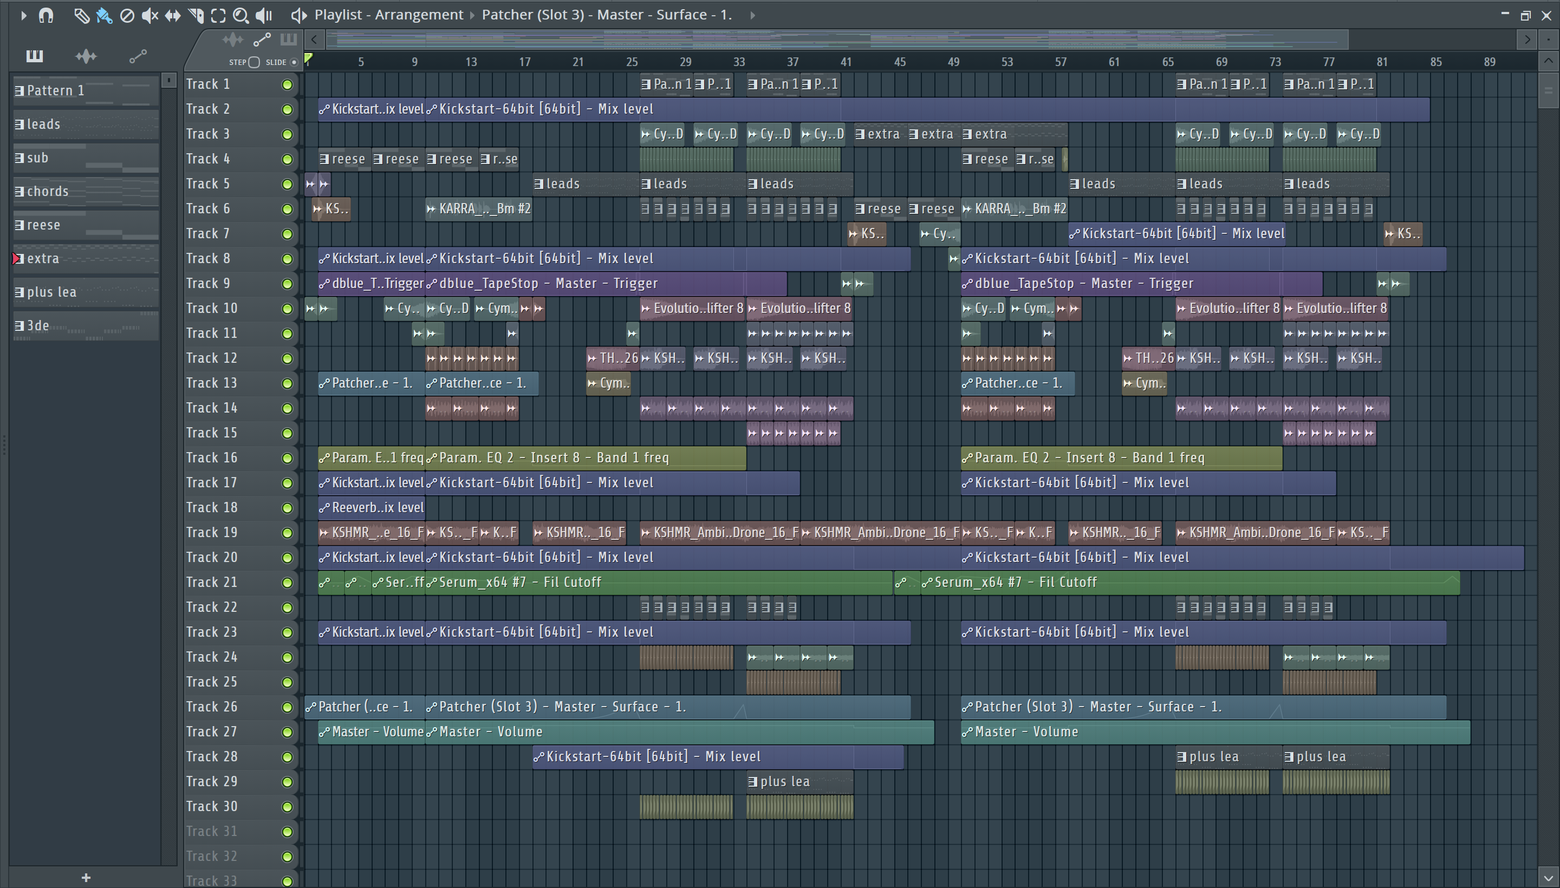This screenshot has height=888, width=1560.
Task: Select the Cym.. clip on Track 13 at bar 21
Action: pyautogui.click(x=608, y=383)
